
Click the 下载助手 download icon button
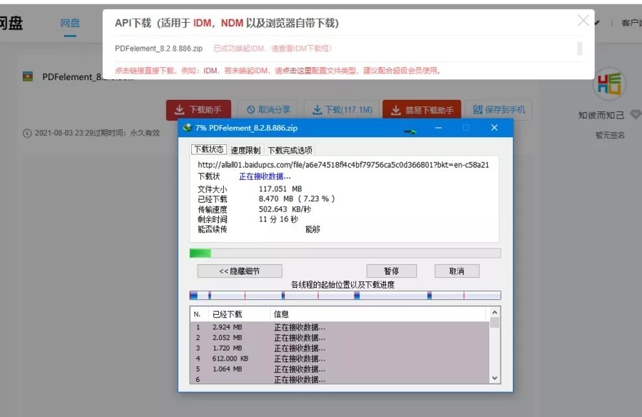tap(198, 110)
